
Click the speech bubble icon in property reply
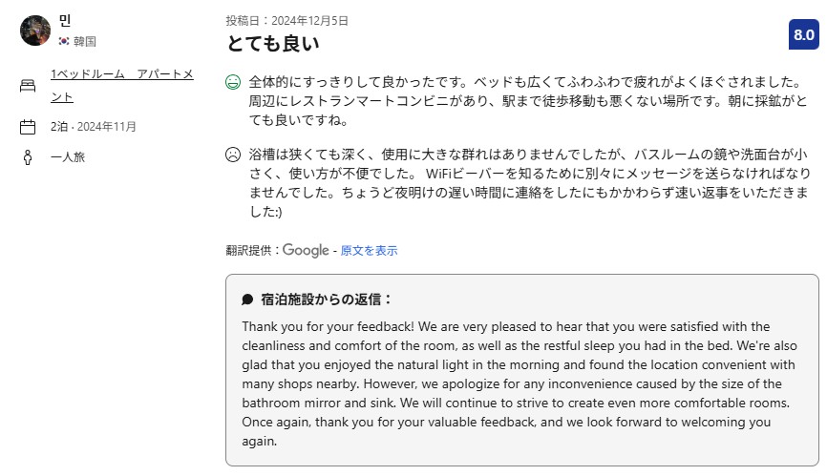(x=248, y=300)
